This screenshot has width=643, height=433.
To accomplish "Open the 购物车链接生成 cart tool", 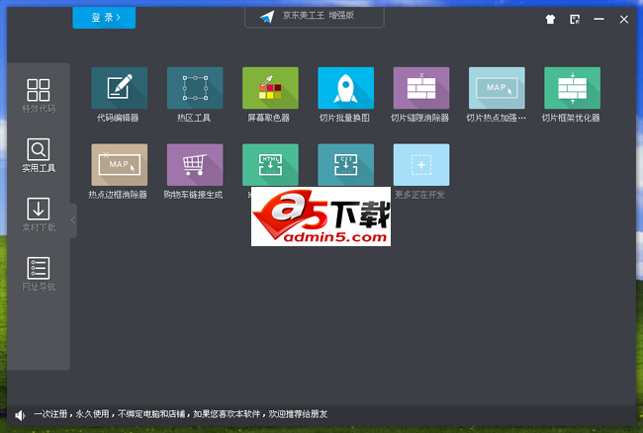I will coord(195,165).
